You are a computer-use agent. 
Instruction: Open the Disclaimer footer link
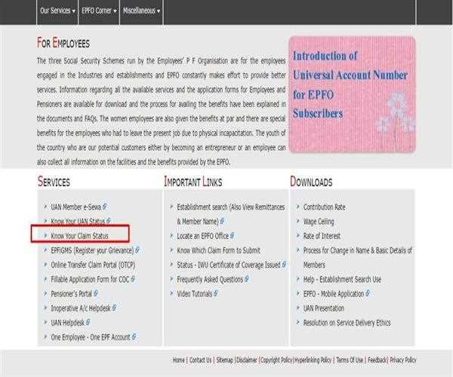[x=247, y=360]
